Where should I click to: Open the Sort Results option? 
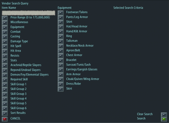5,113
